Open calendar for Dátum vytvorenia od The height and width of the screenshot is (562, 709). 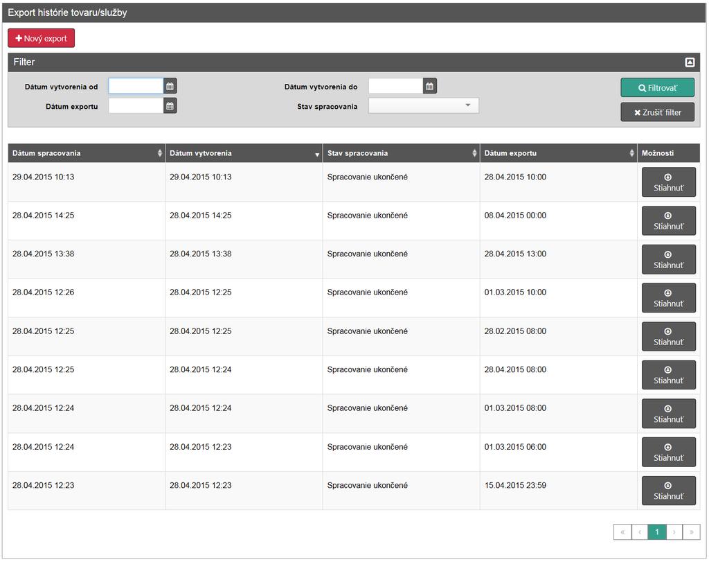[x=170, y=86]
